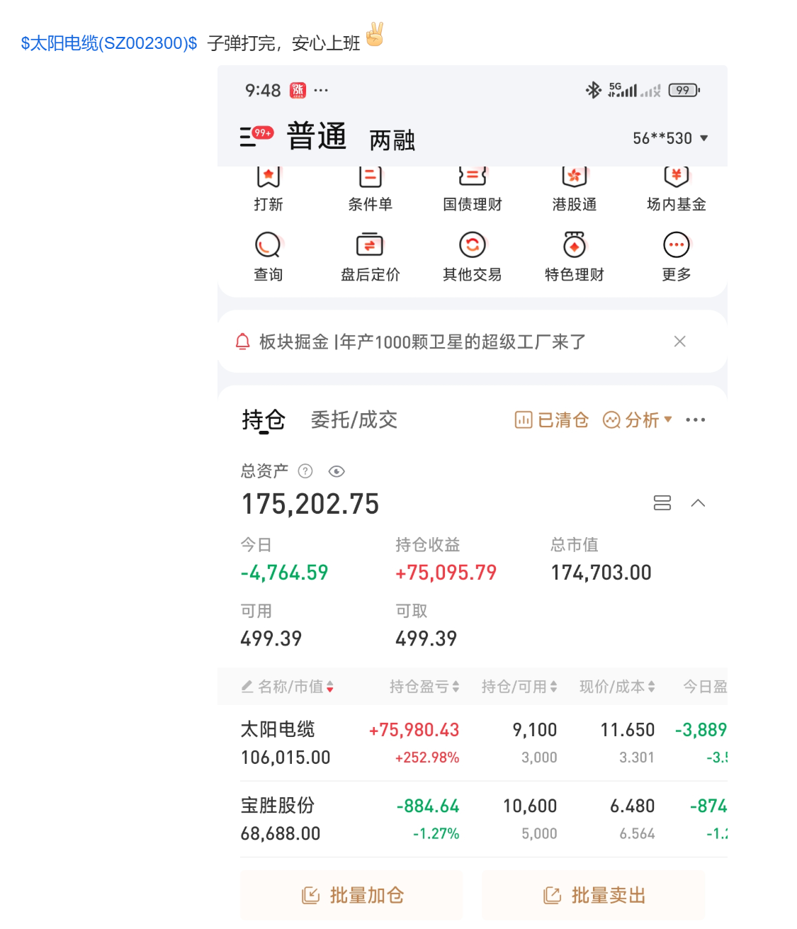Tap the battery 99 indicator
The width and height of the screenshot is (797, 929).
coord(684,90)
